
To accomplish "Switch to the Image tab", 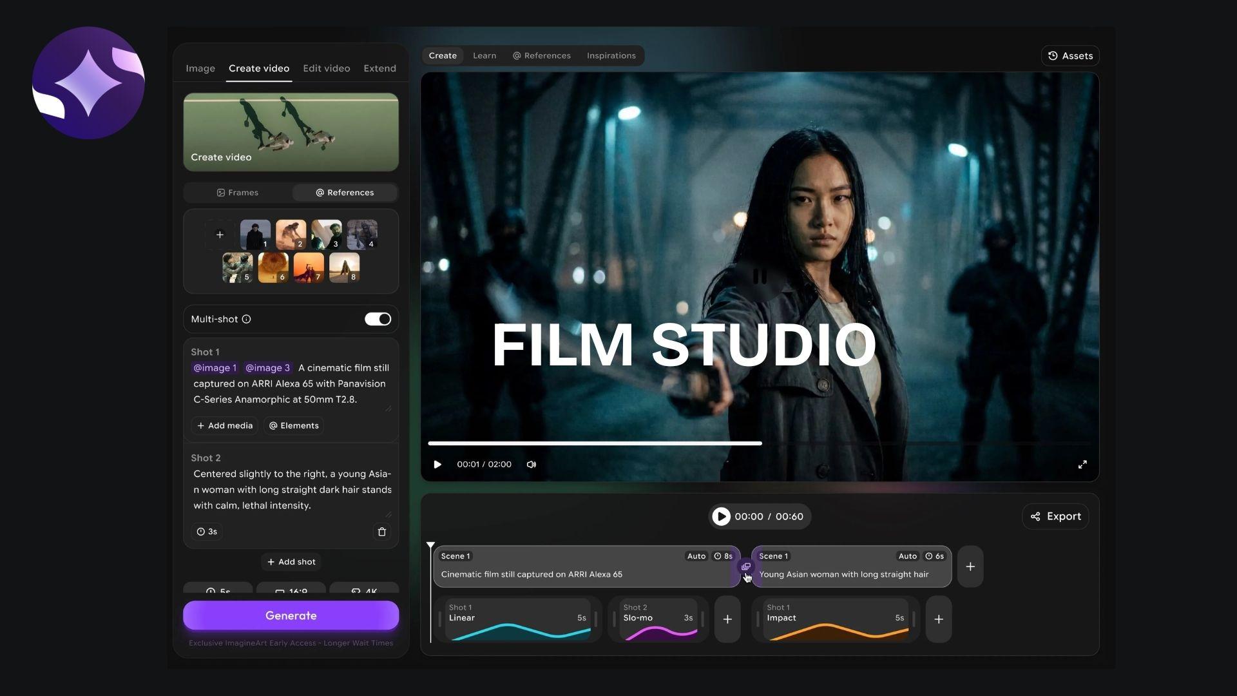I will [x=200, y=68].
